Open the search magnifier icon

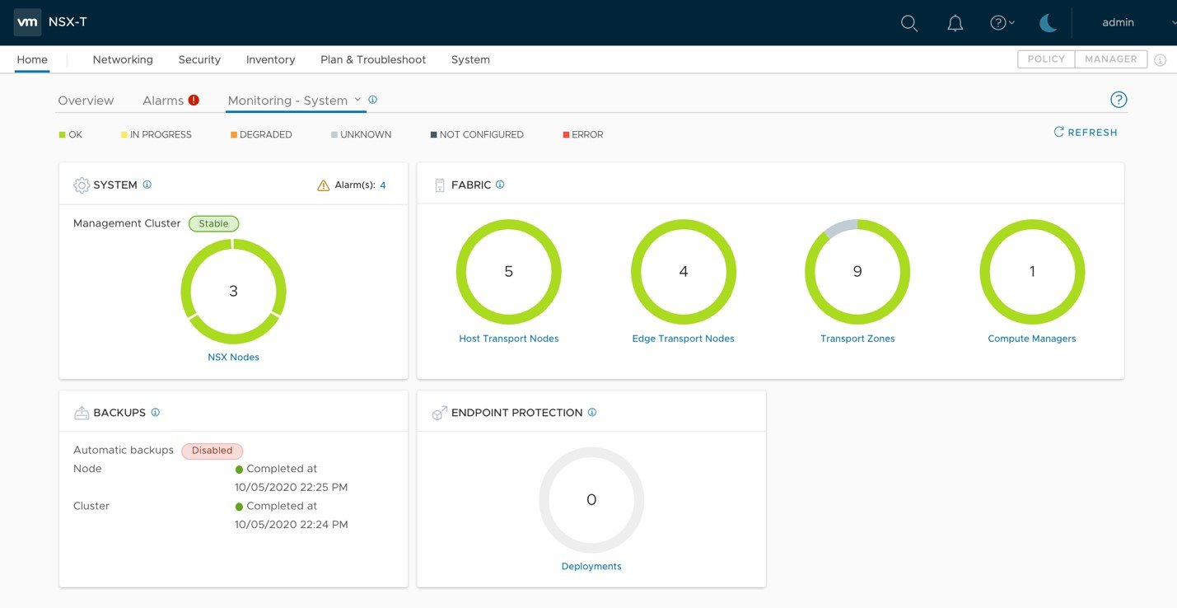coord(908,23)
